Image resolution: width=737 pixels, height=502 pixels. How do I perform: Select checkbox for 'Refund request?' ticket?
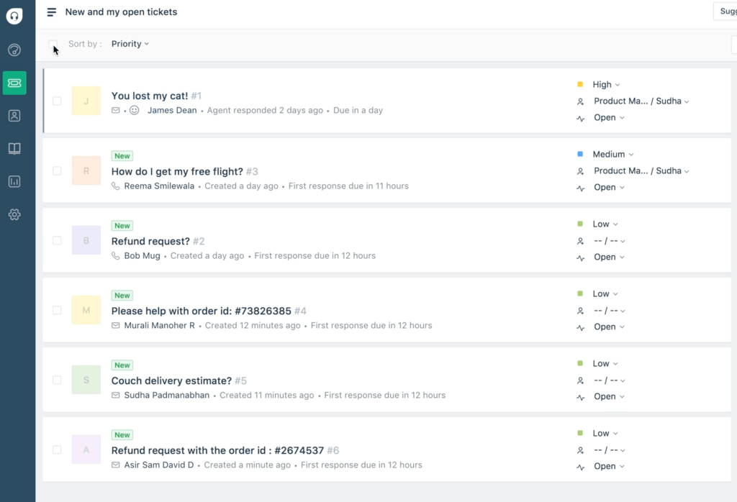pos(57,241)
